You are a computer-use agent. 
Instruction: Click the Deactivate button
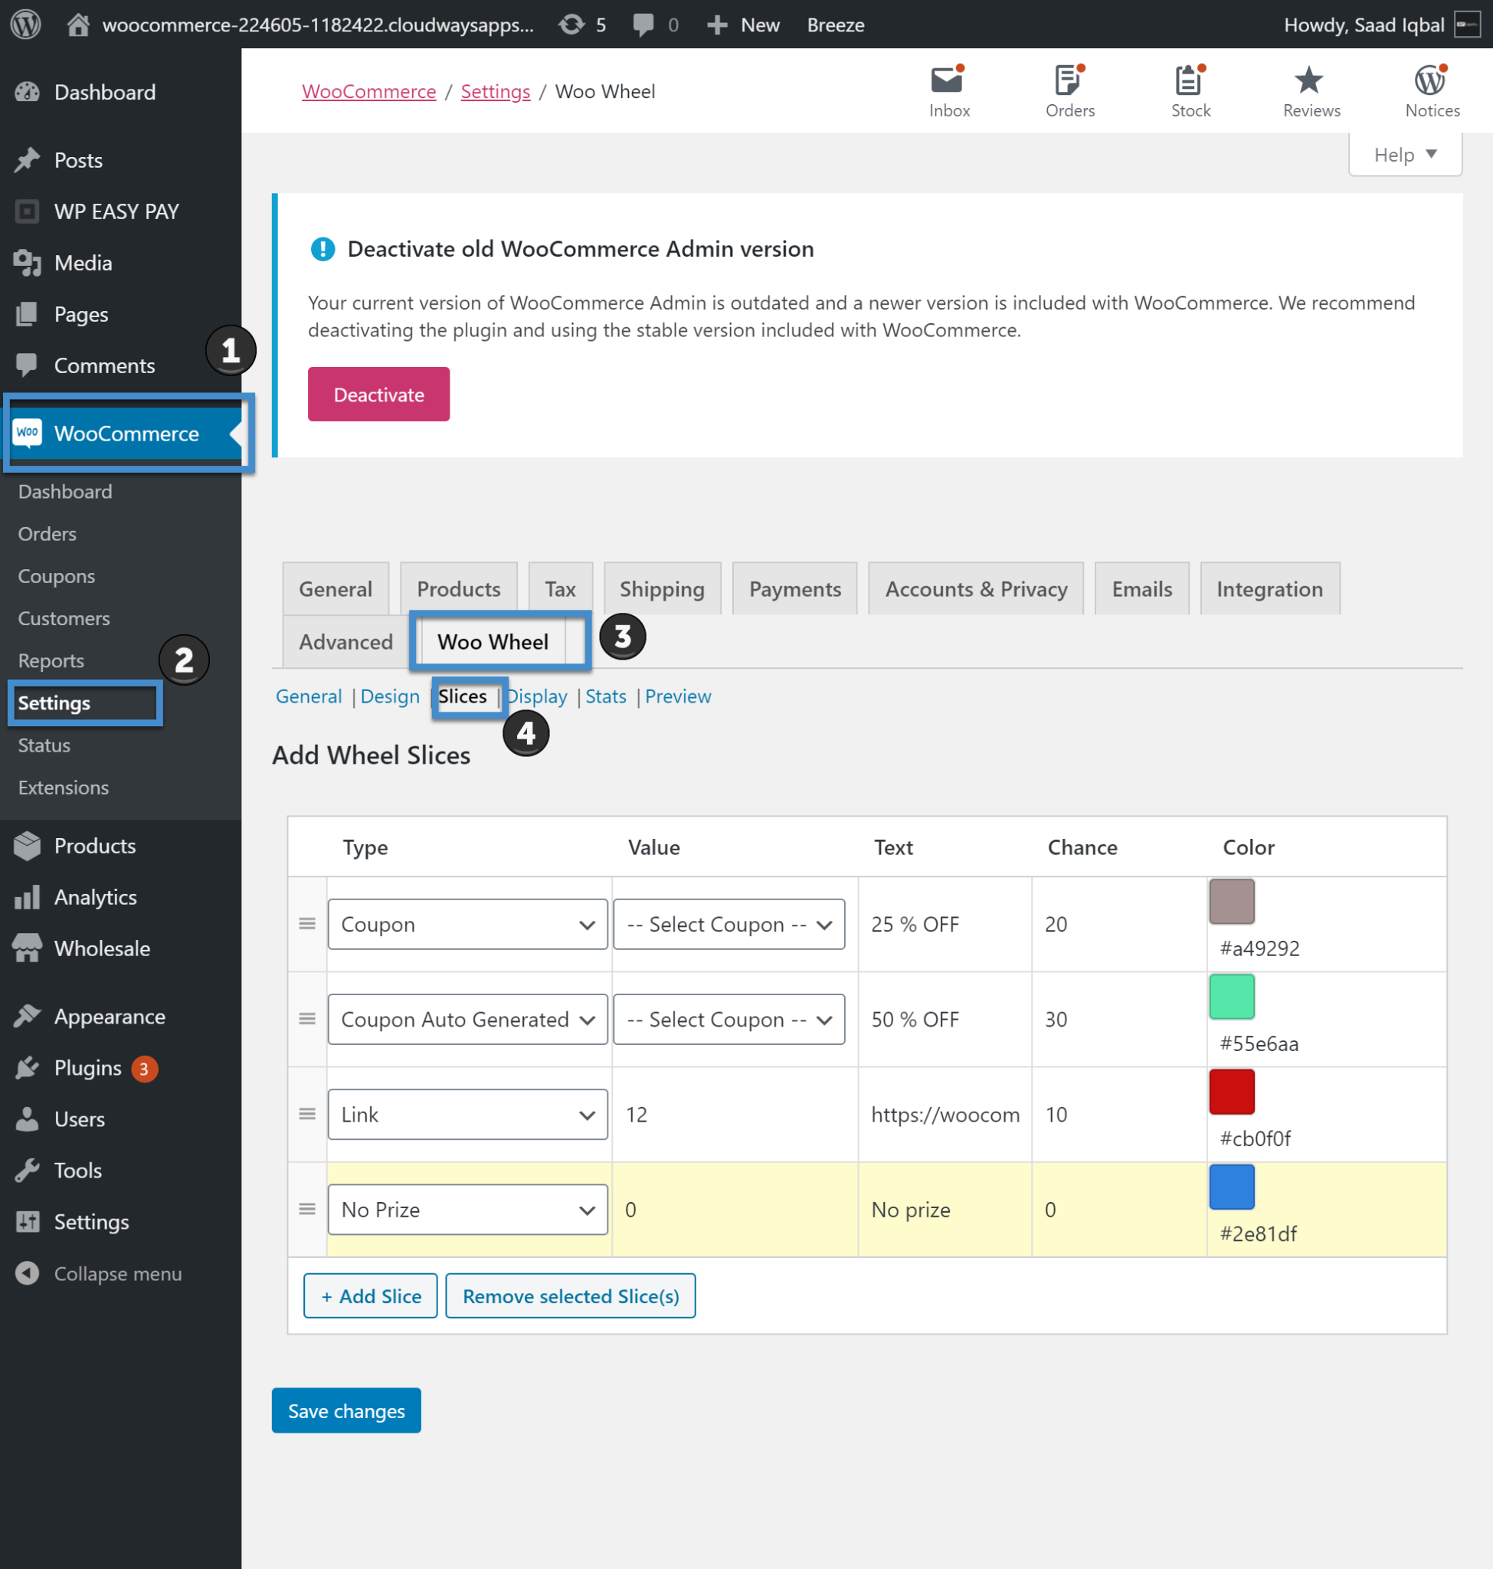click(x=379, y=394)
